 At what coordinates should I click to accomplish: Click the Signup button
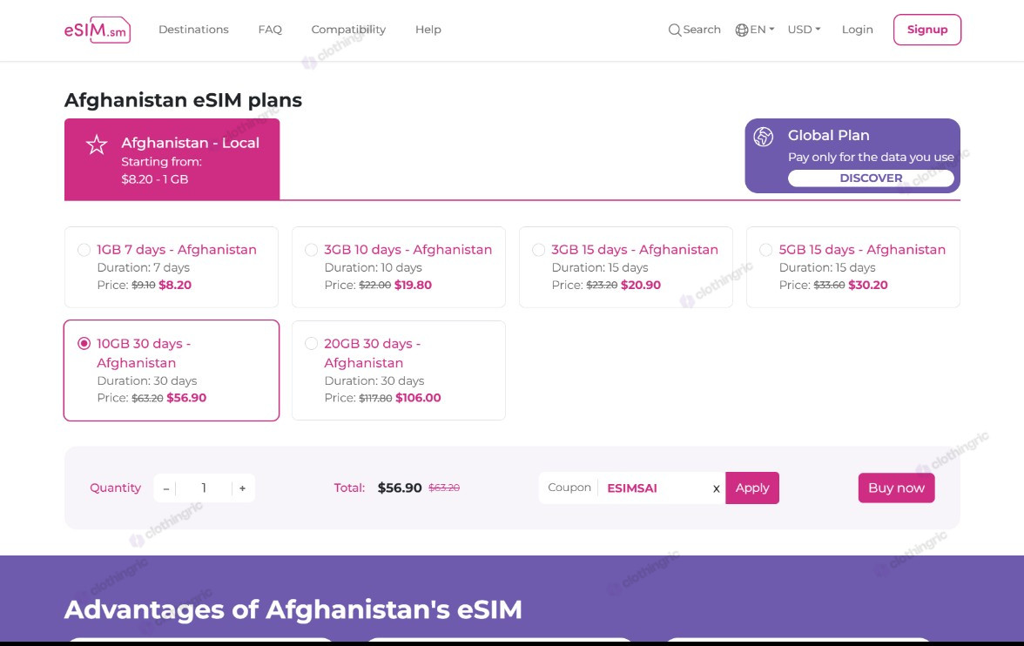click(927, 30)
